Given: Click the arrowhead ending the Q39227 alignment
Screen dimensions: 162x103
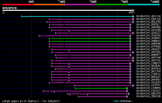Looking at the screenshot, I should 133,33.
